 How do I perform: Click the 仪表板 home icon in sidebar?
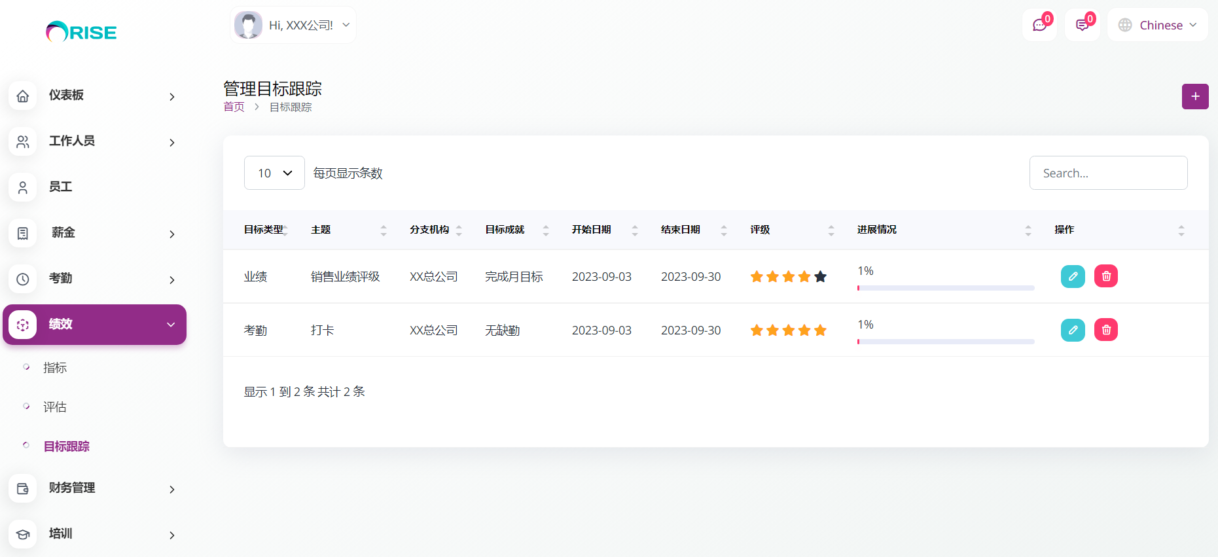(23, 96)
